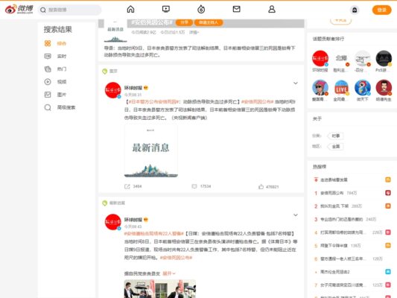Open the LIVE avatar in ranking
Image resolution: width=397 pixels, height=298 pixels.
coord(341,88)
